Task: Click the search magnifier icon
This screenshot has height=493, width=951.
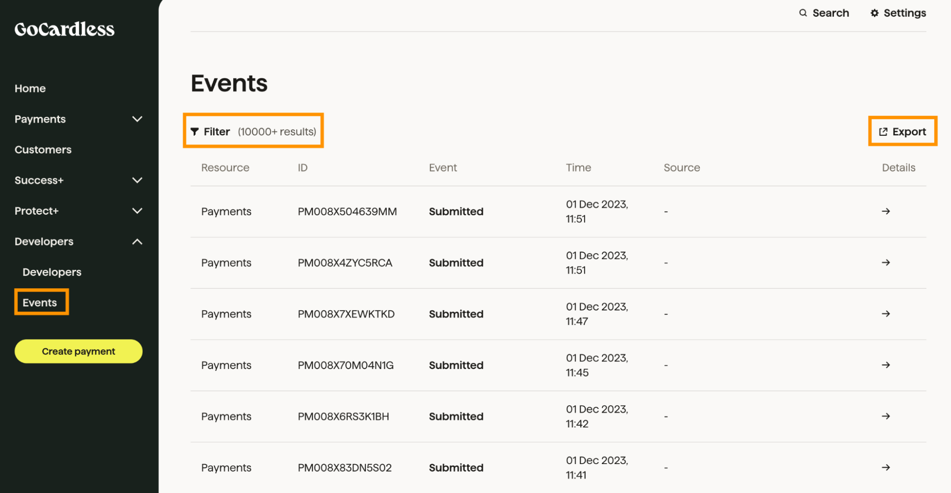Action: pyautogui.click(x=803, y=13)
